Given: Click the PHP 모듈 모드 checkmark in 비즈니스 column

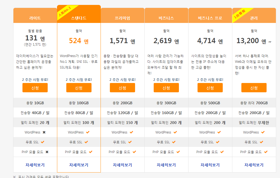Looking at the screenshot, I should tap(178, 152).
